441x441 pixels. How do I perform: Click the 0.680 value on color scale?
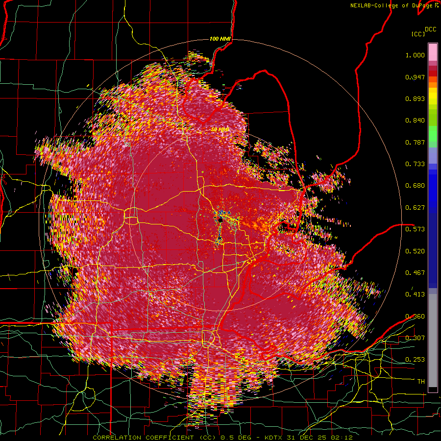tap(415, 186)
